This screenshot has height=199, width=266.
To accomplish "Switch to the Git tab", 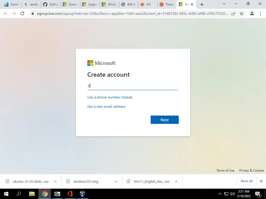I will coord(148,4).
